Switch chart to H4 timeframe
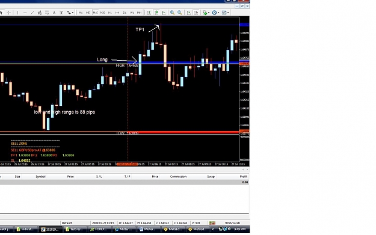 pos(117,13)
